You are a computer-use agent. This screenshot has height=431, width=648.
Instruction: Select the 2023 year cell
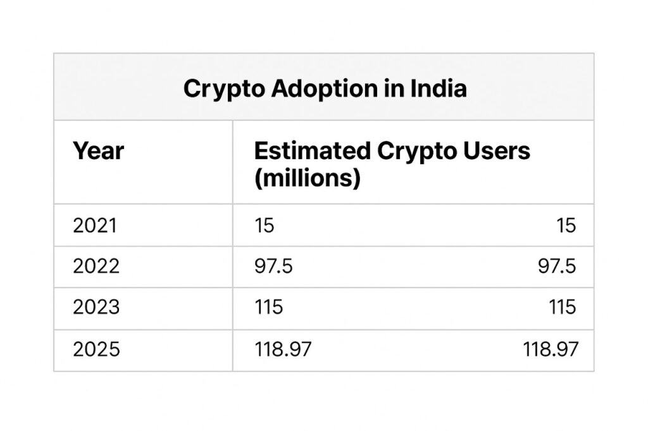(x=96, y=308)
